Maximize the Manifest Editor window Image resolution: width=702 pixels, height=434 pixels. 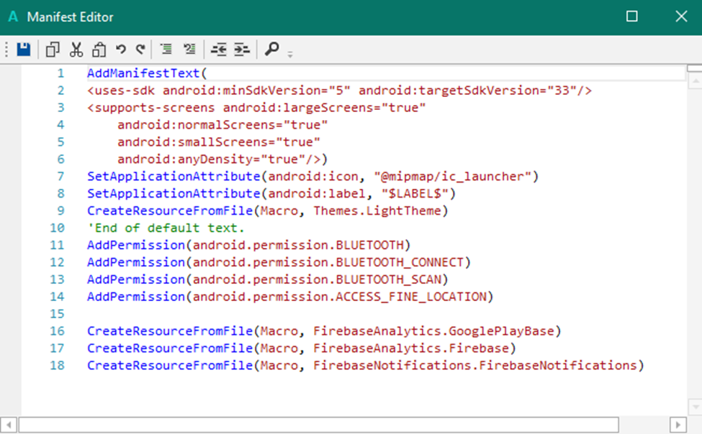click(x=631, y=17)
